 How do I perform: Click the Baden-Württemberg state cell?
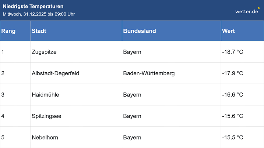click(x=149, y=73)
